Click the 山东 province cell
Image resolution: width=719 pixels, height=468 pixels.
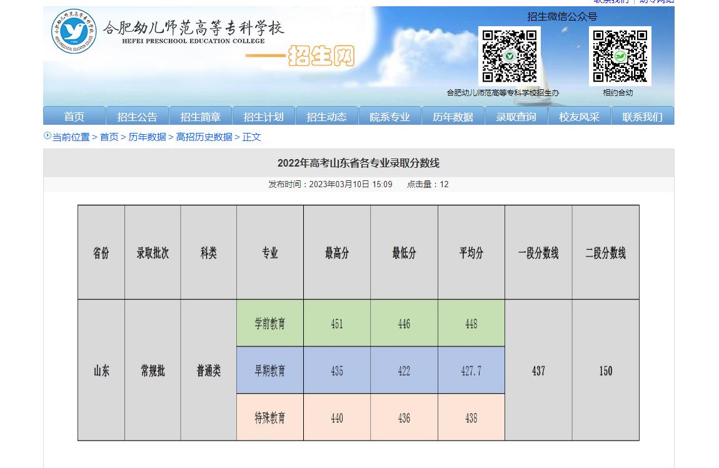(101, 370)
